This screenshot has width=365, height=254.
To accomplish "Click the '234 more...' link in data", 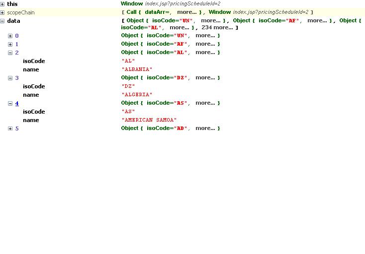I will tap(217, 28).
